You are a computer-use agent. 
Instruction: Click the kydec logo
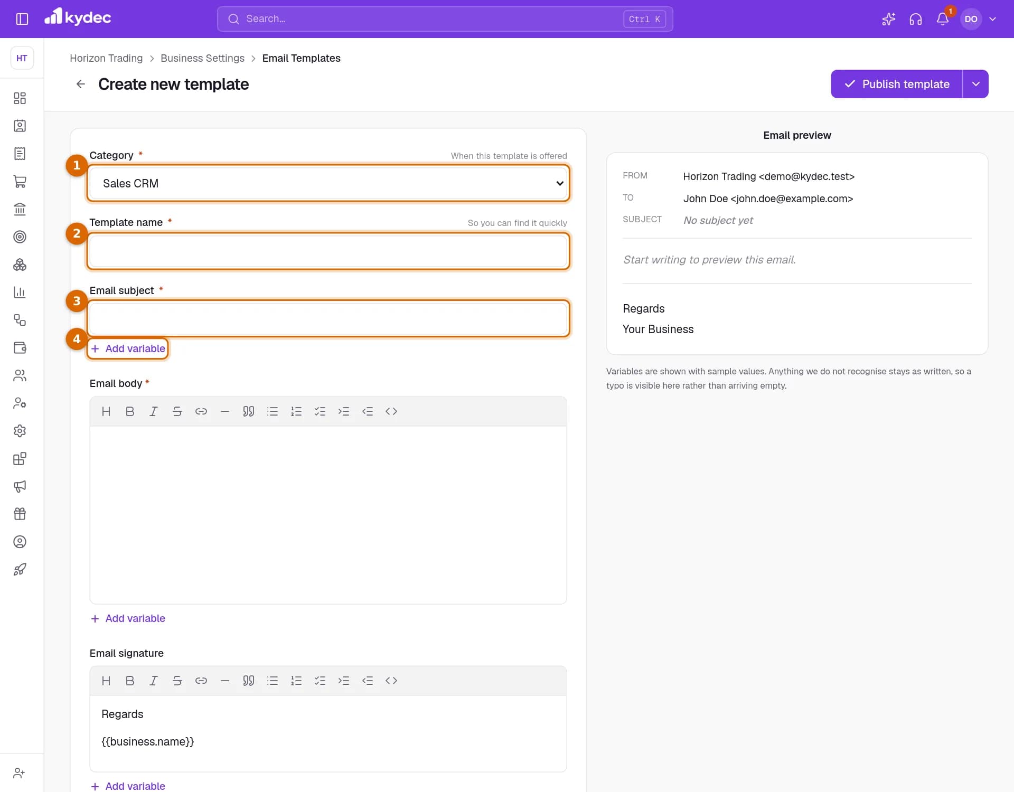78,17
